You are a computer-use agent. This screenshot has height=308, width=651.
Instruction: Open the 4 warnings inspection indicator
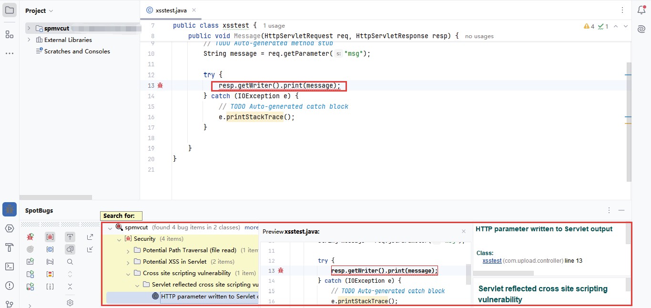click(x=589, y=27)
